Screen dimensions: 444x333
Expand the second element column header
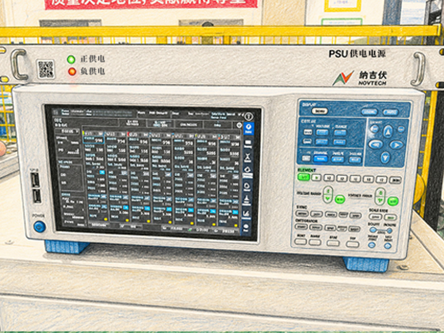pyautogui.click(x=116, y=133)
